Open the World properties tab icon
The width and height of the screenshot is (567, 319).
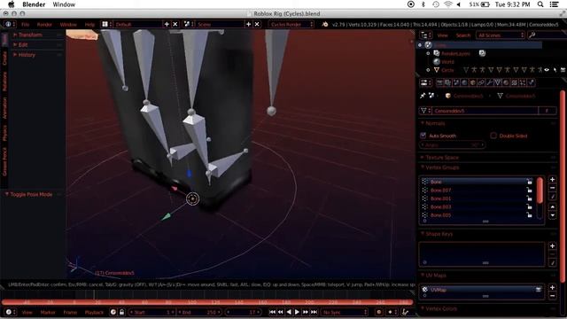coord(464,82)
